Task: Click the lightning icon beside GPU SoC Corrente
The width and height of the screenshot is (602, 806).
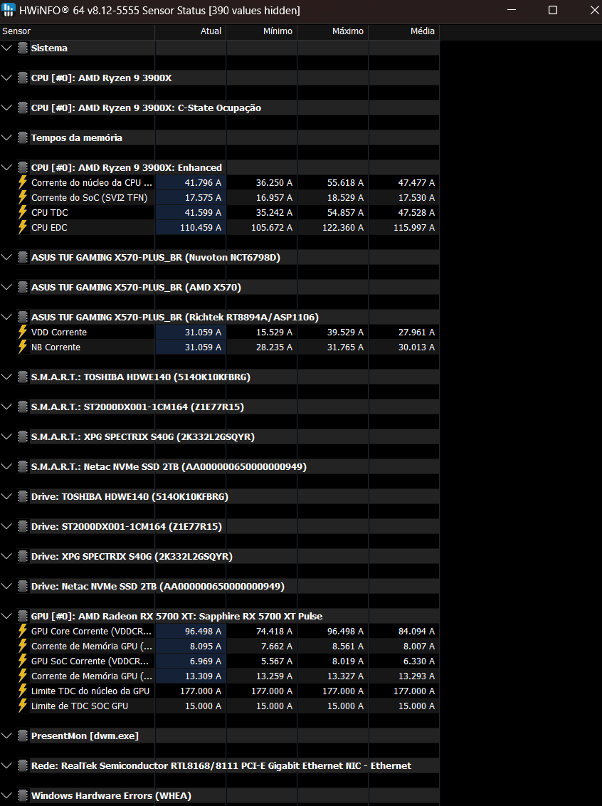Action: [x=23, y=661]
